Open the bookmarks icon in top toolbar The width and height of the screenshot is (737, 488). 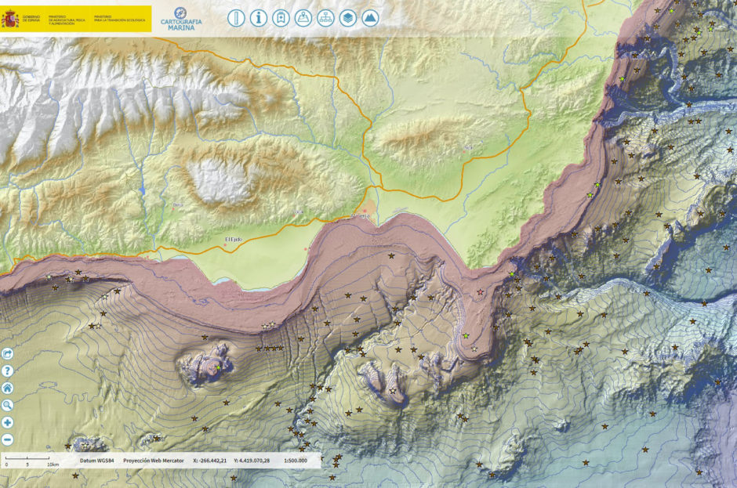(281, 18)
